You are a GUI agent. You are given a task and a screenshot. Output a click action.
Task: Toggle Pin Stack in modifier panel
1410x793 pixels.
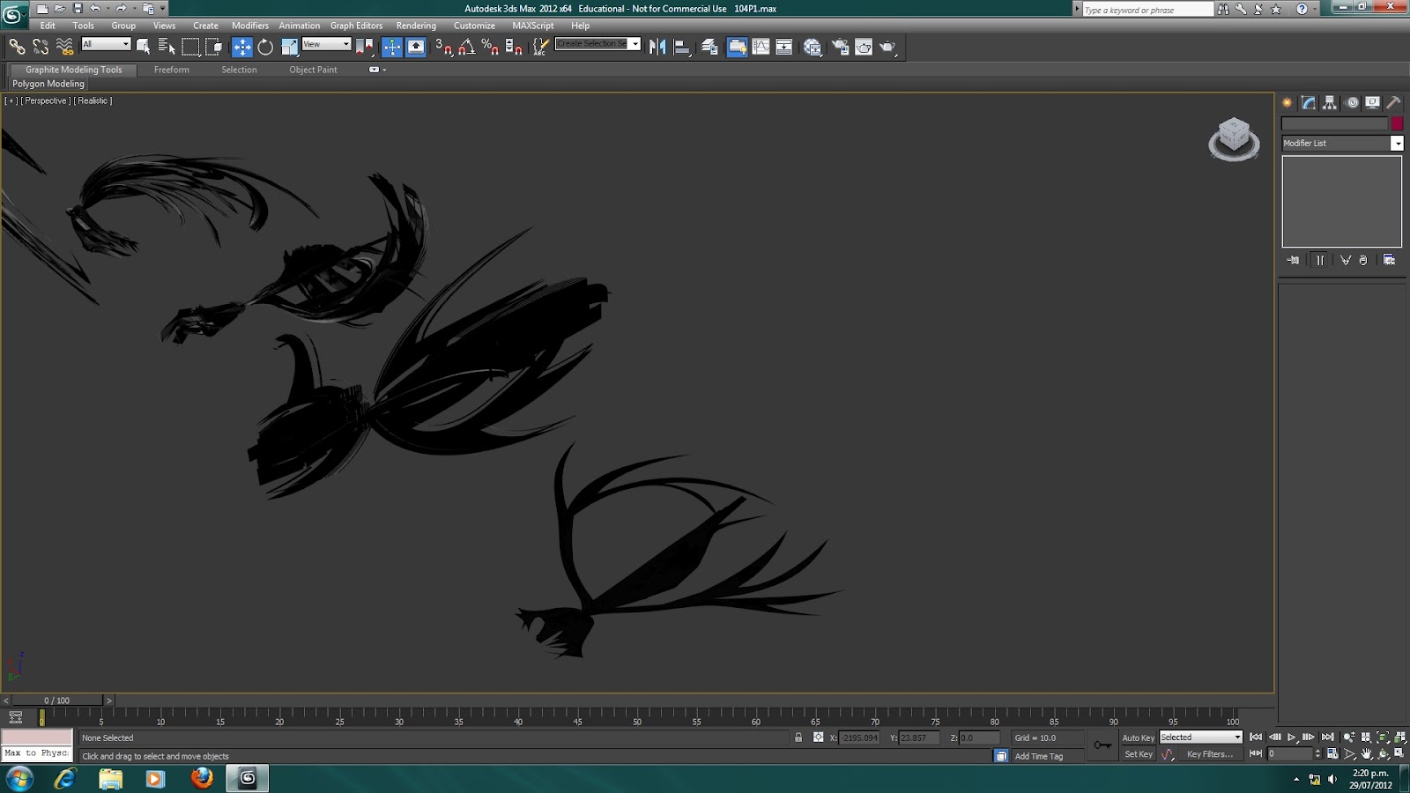[x=1293, y=260]
